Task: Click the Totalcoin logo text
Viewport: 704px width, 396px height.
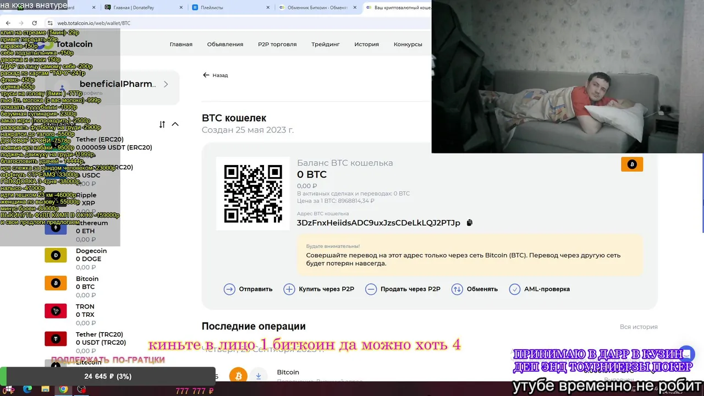Action: (x=73, y=44)
